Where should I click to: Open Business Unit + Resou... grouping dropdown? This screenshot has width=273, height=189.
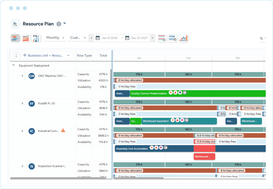pos(47,55)
